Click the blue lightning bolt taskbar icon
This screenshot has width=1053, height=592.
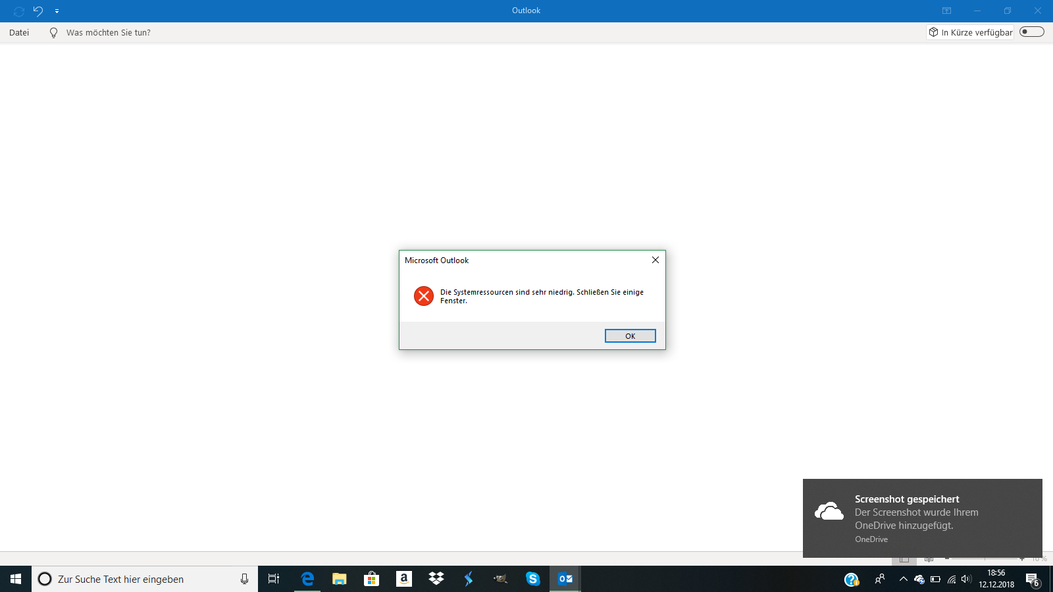click(469, 579)
